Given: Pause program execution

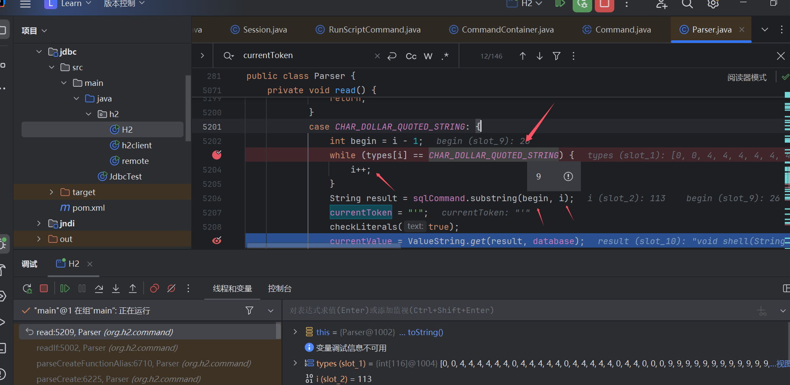Looking at the screenshot, I should click(x=82, y=288).
